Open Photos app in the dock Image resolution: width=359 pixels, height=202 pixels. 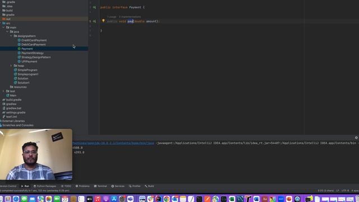pos(49,199)
